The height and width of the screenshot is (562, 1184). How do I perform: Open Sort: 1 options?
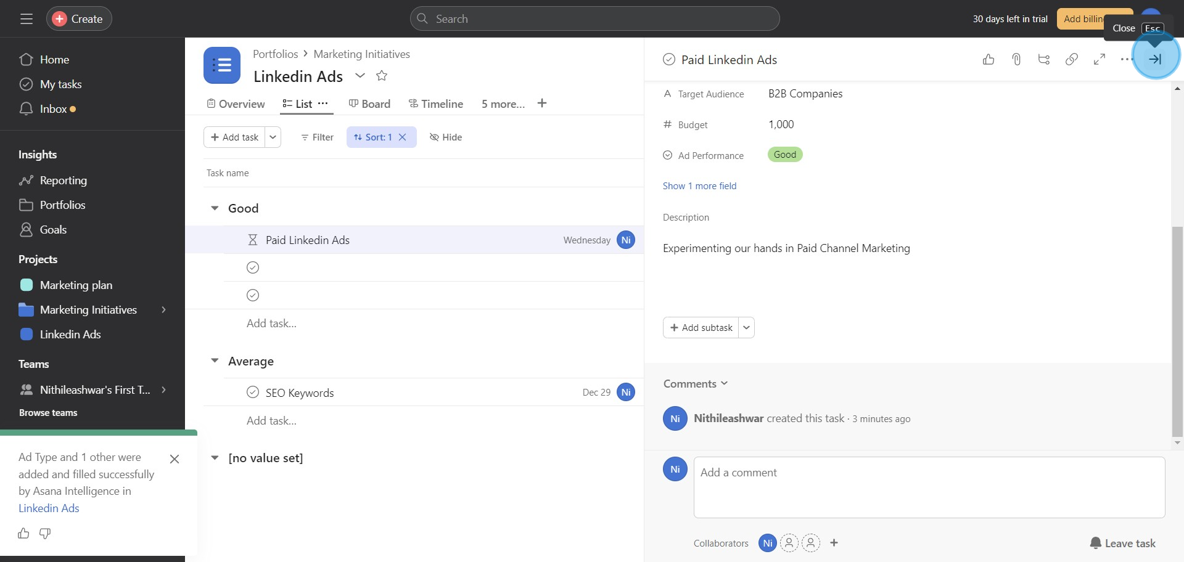point(373,137)
